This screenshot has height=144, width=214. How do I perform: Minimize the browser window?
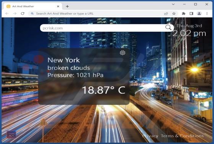(184, 4)
